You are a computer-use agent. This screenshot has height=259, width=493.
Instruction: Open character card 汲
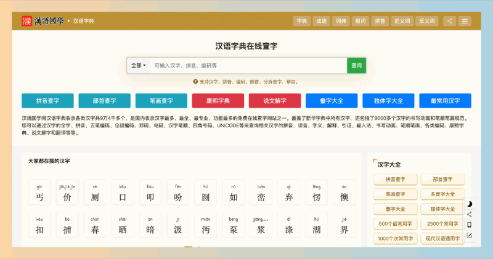(178, 225)
